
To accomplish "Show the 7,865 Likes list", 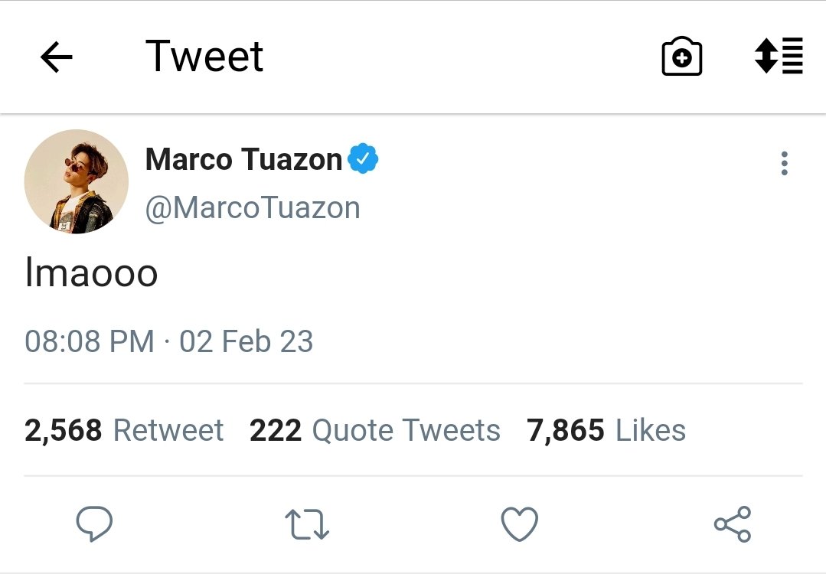I will (606, 430).
